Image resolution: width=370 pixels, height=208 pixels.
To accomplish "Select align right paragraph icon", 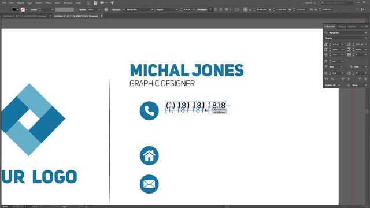I will [x=221, y=10].
